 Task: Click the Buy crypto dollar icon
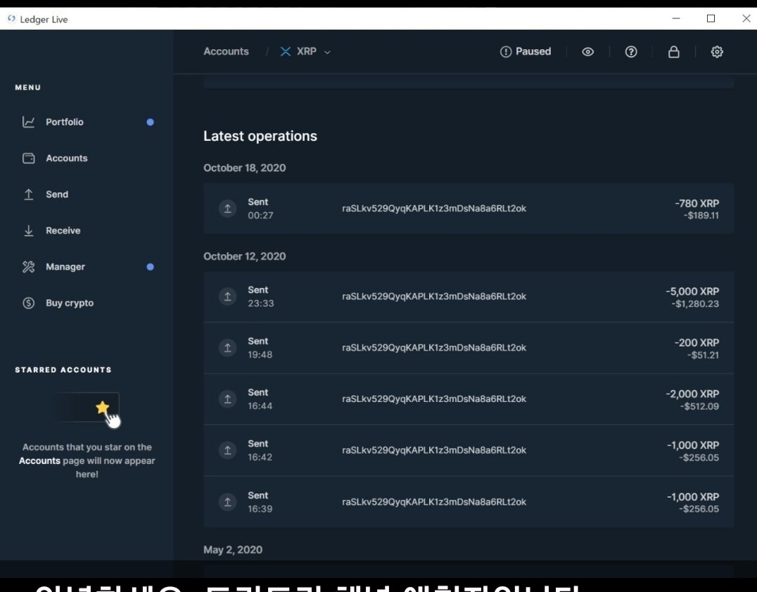pyautogui.click(x=28, y=303)
